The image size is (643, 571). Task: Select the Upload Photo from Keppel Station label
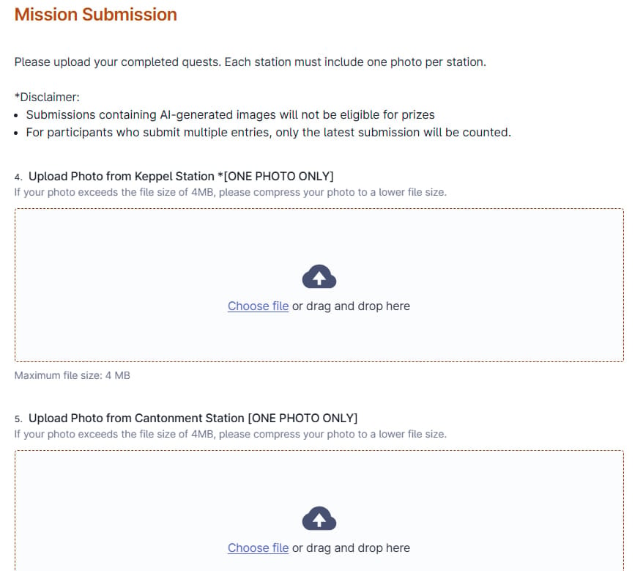(x=181, y=176)
